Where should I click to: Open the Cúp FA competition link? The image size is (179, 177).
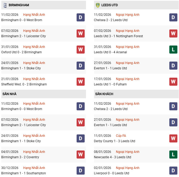121,136
